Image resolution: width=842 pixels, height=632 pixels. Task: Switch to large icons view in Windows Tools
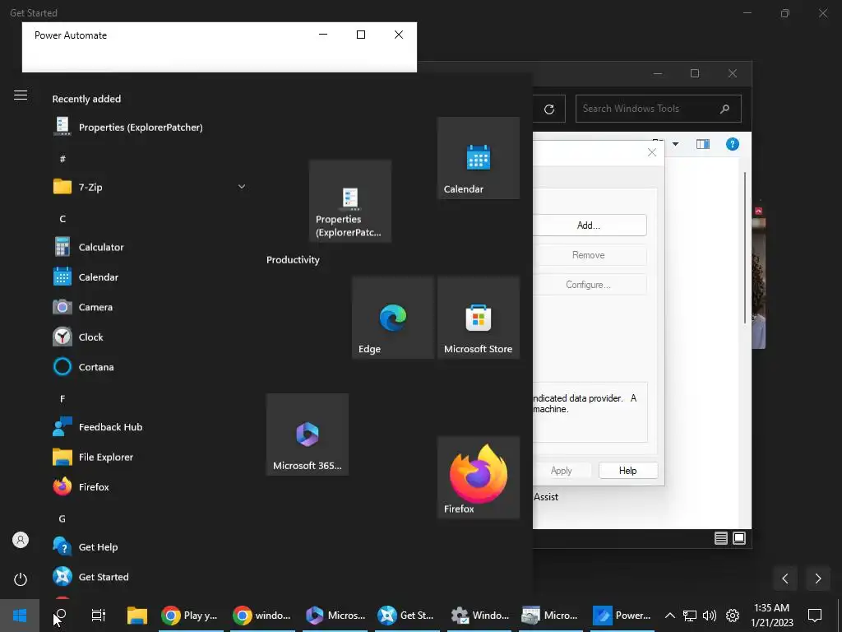click(x=739, y=538)
